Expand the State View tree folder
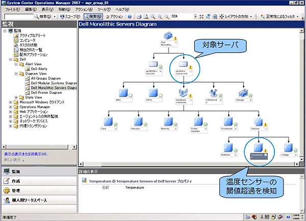This screenshot has height=221, width=306. 16,97
